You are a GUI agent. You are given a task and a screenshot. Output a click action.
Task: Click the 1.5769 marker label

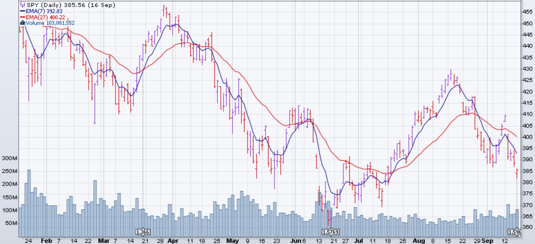(331, 232)
